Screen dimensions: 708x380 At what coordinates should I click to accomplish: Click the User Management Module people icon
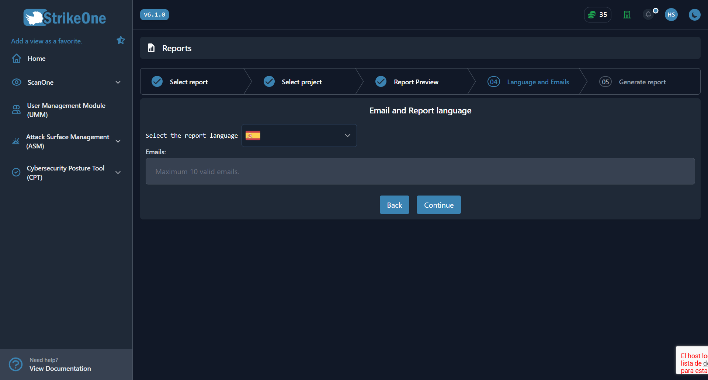(16, 110)
